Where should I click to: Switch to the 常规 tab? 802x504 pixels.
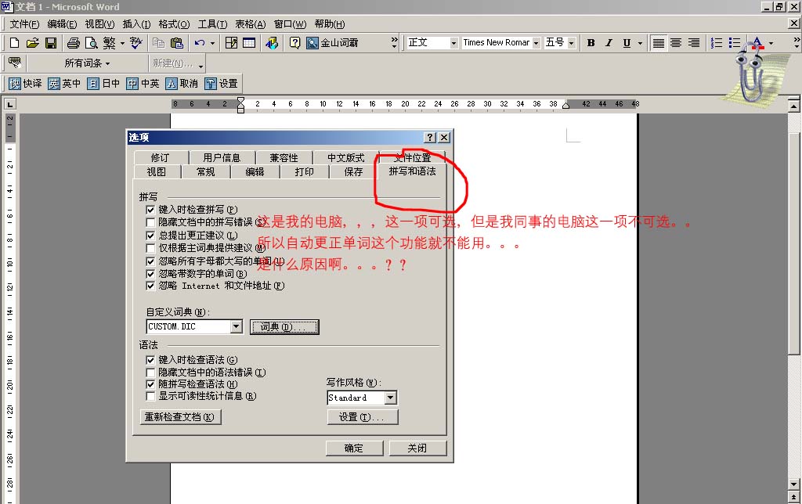click(206, 171)
